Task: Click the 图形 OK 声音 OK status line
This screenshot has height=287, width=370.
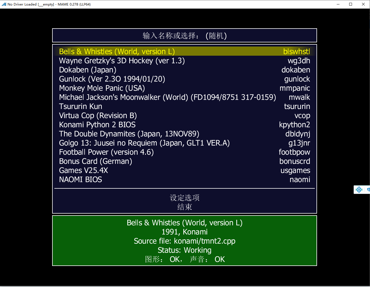Action: pos(184,259)
